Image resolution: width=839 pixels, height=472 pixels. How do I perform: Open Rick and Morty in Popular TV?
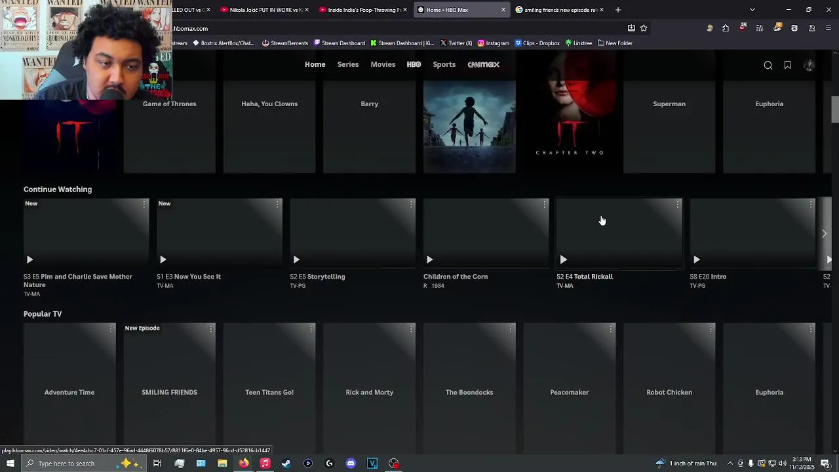click(x=369, y=387)
